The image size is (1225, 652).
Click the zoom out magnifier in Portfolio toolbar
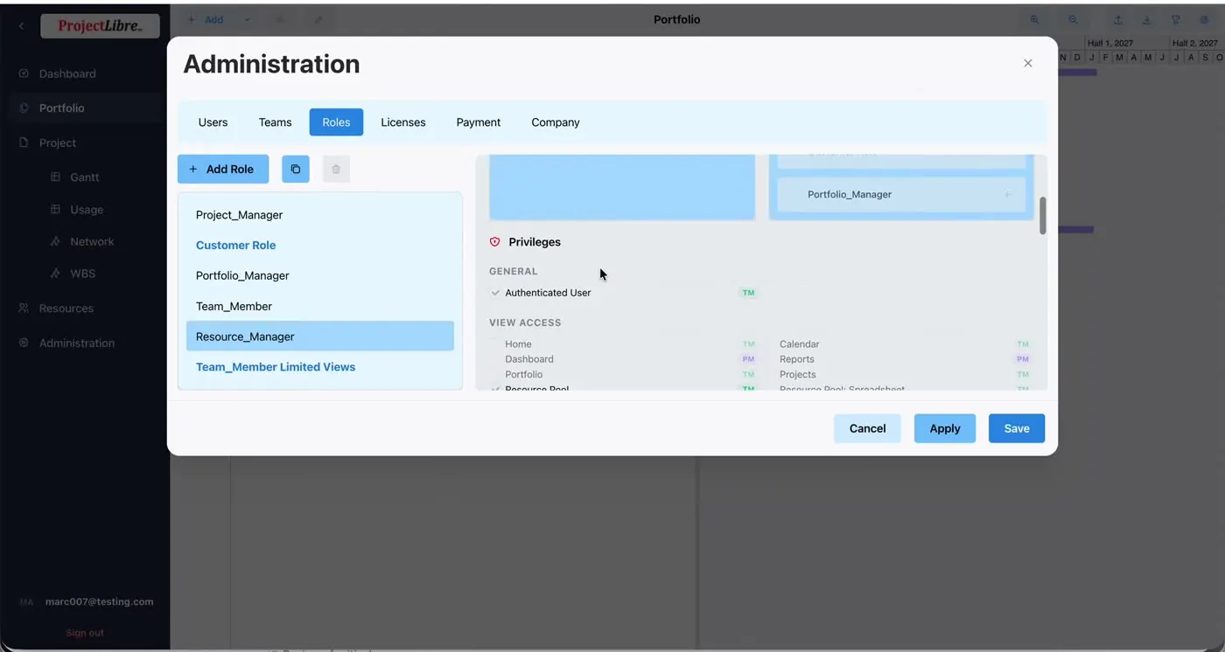1073,19
